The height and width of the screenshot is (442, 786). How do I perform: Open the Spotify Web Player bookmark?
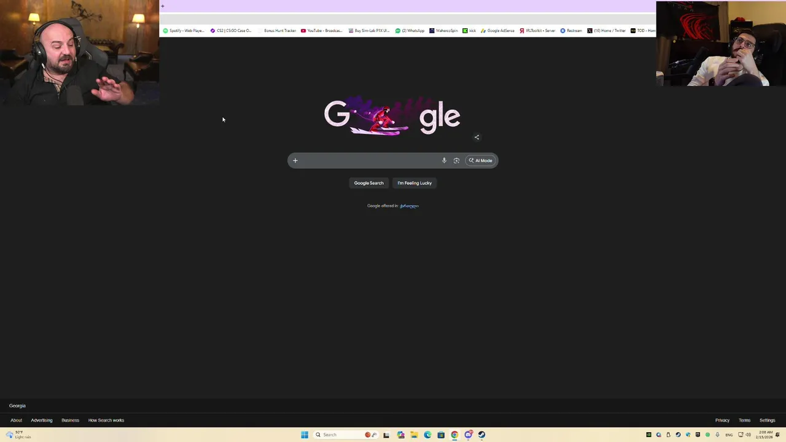click(184, 31)
